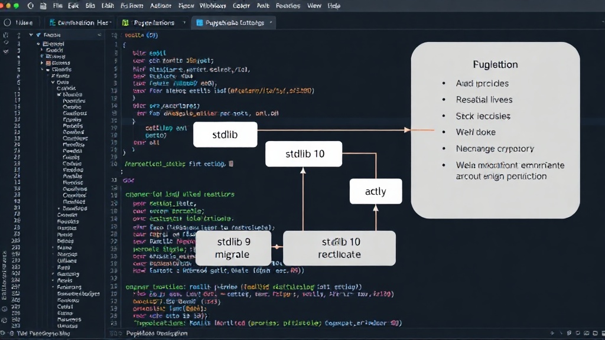605x340 pixels.
Task: Click the blue icon on the active editor tab
Action: tap(200, 23)
